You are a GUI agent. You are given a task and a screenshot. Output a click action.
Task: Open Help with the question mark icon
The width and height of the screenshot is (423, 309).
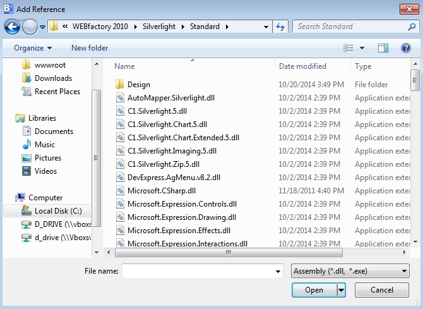[406, 48]
